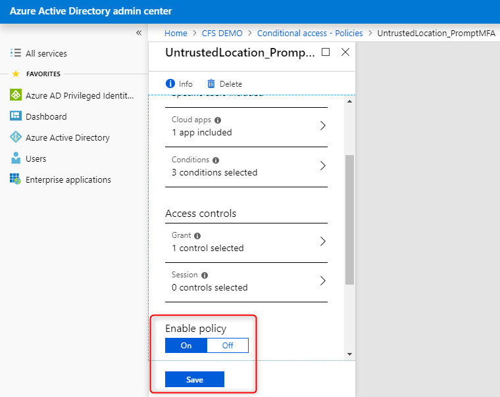
Task: Open Azure Active Directory from sidebar
Action: (x=68, y=137)
